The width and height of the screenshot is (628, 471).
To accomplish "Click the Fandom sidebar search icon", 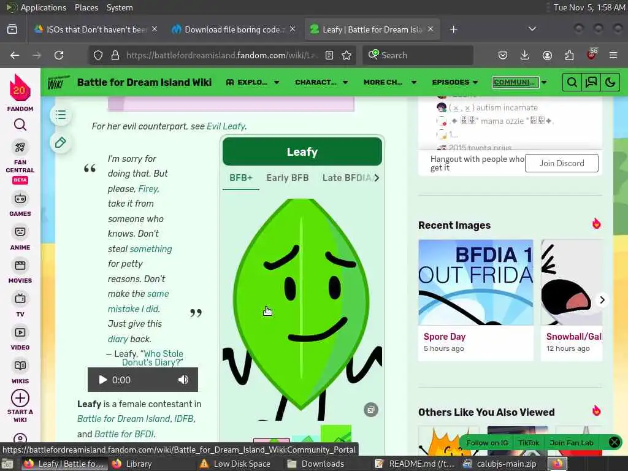I will tap(20, 125).
